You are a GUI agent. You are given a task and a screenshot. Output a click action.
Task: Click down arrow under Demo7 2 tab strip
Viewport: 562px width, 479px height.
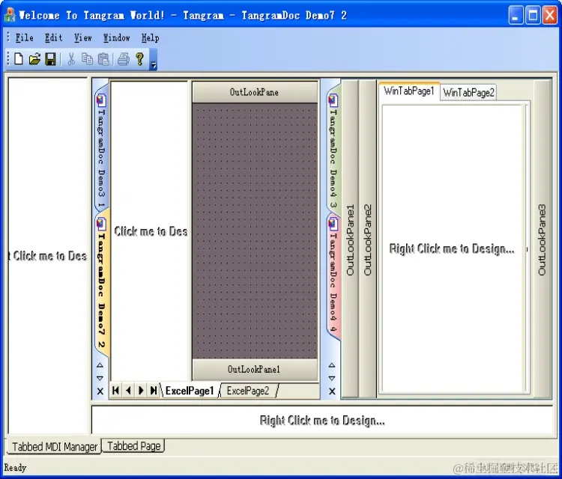pos(100,378)
